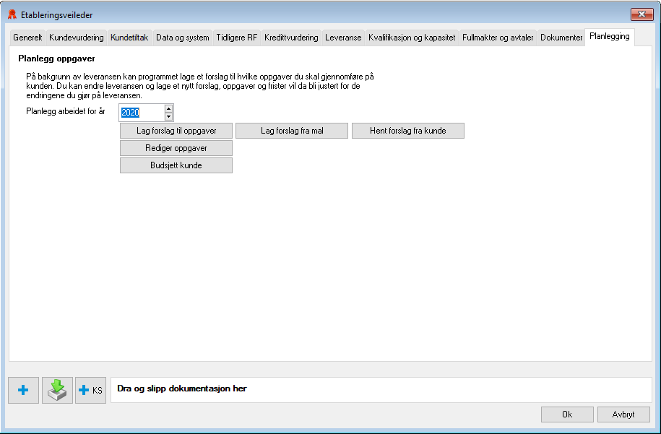Switch to the Kundevurdering tab

[77, 38]
